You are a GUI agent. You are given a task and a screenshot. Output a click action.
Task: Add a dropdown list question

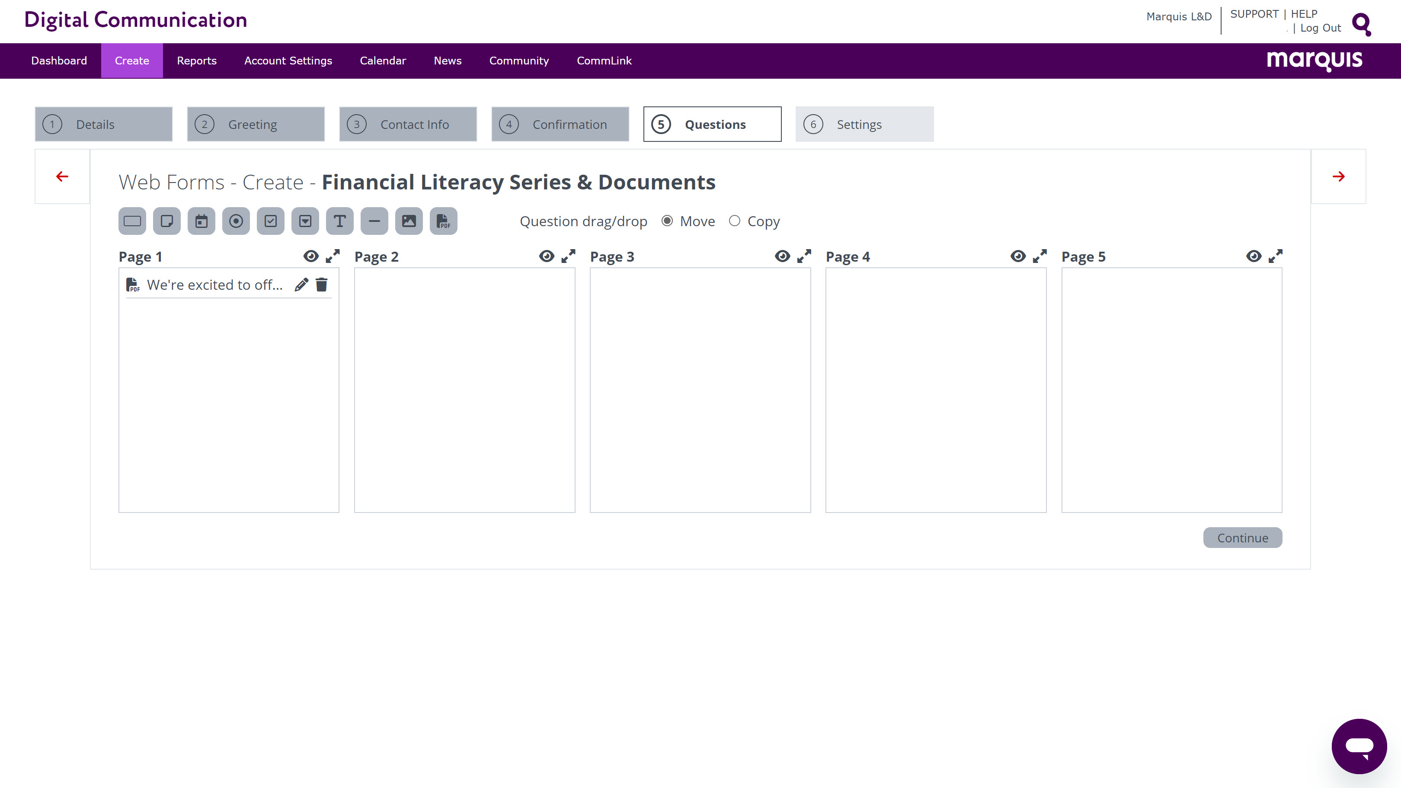pos(305,221)
